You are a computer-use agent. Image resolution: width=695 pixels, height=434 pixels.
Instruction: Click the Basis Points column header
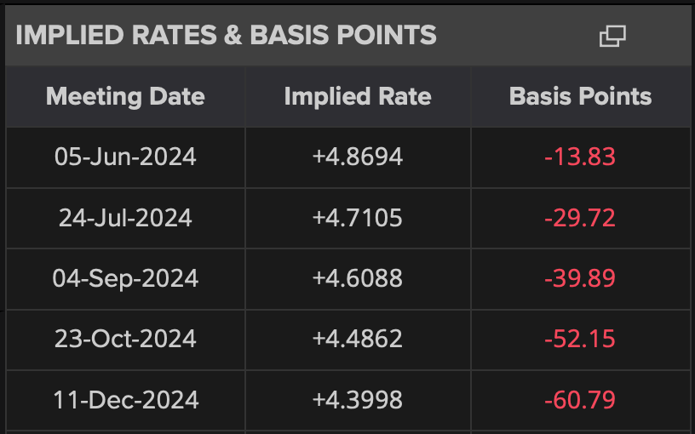pos(580,96)
